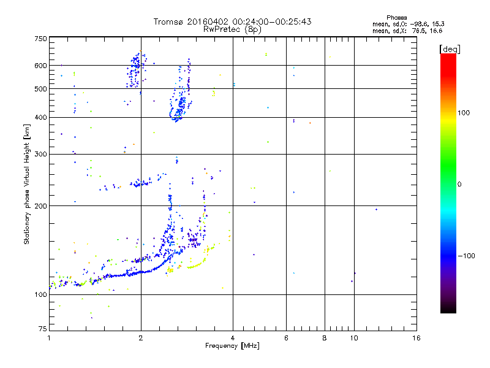Screen dimensions: 490x368
Task: Click the y-axis label '750'
Action: [x=41, y=39]
